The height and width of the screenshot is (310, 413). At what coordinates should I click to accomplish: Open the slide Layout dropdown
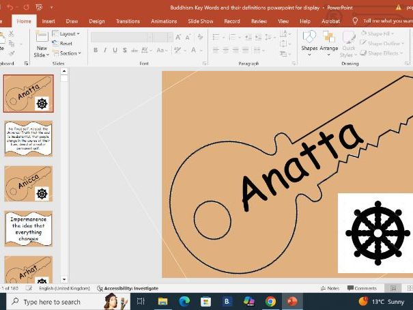(x=66, y=33)
